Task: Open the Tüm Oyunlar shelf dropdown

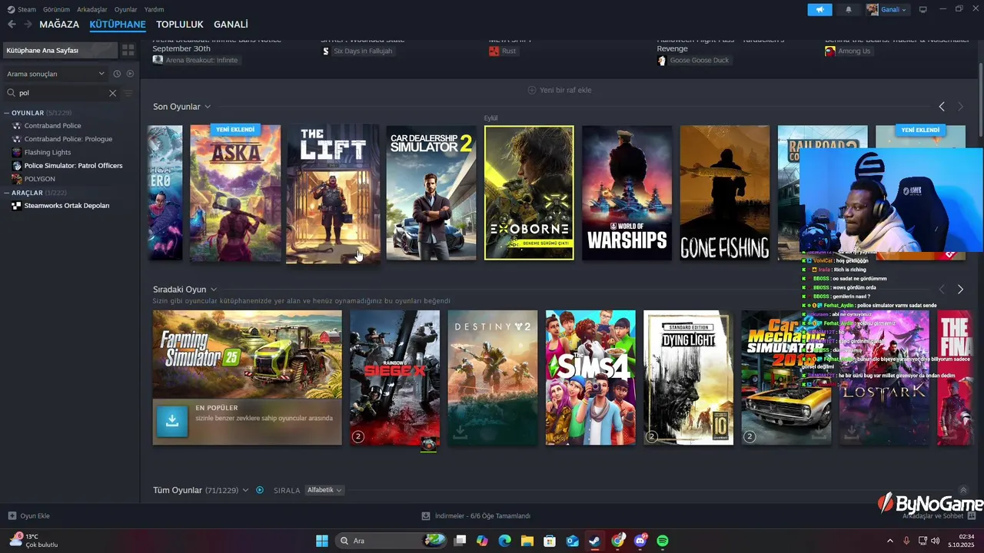Action: pyautogui.click(x=245, y=490)
